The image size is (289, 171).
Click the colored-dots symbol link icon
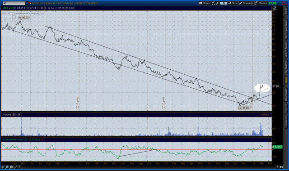pos(30,3)
